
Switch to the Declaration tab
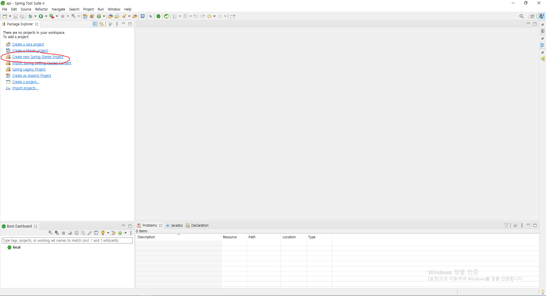pyautogui.click(x=197, y=225)
